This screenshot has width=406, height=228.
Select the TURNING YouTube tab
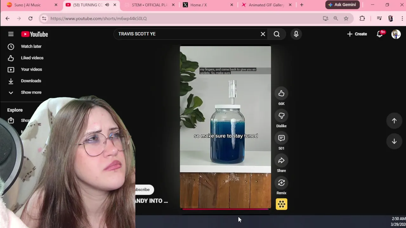88,5
